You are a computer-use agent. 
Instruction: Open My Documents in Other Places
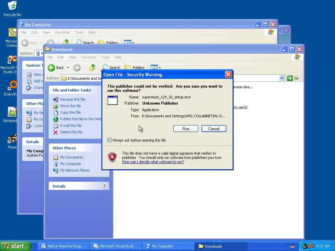tap(72, 157)
